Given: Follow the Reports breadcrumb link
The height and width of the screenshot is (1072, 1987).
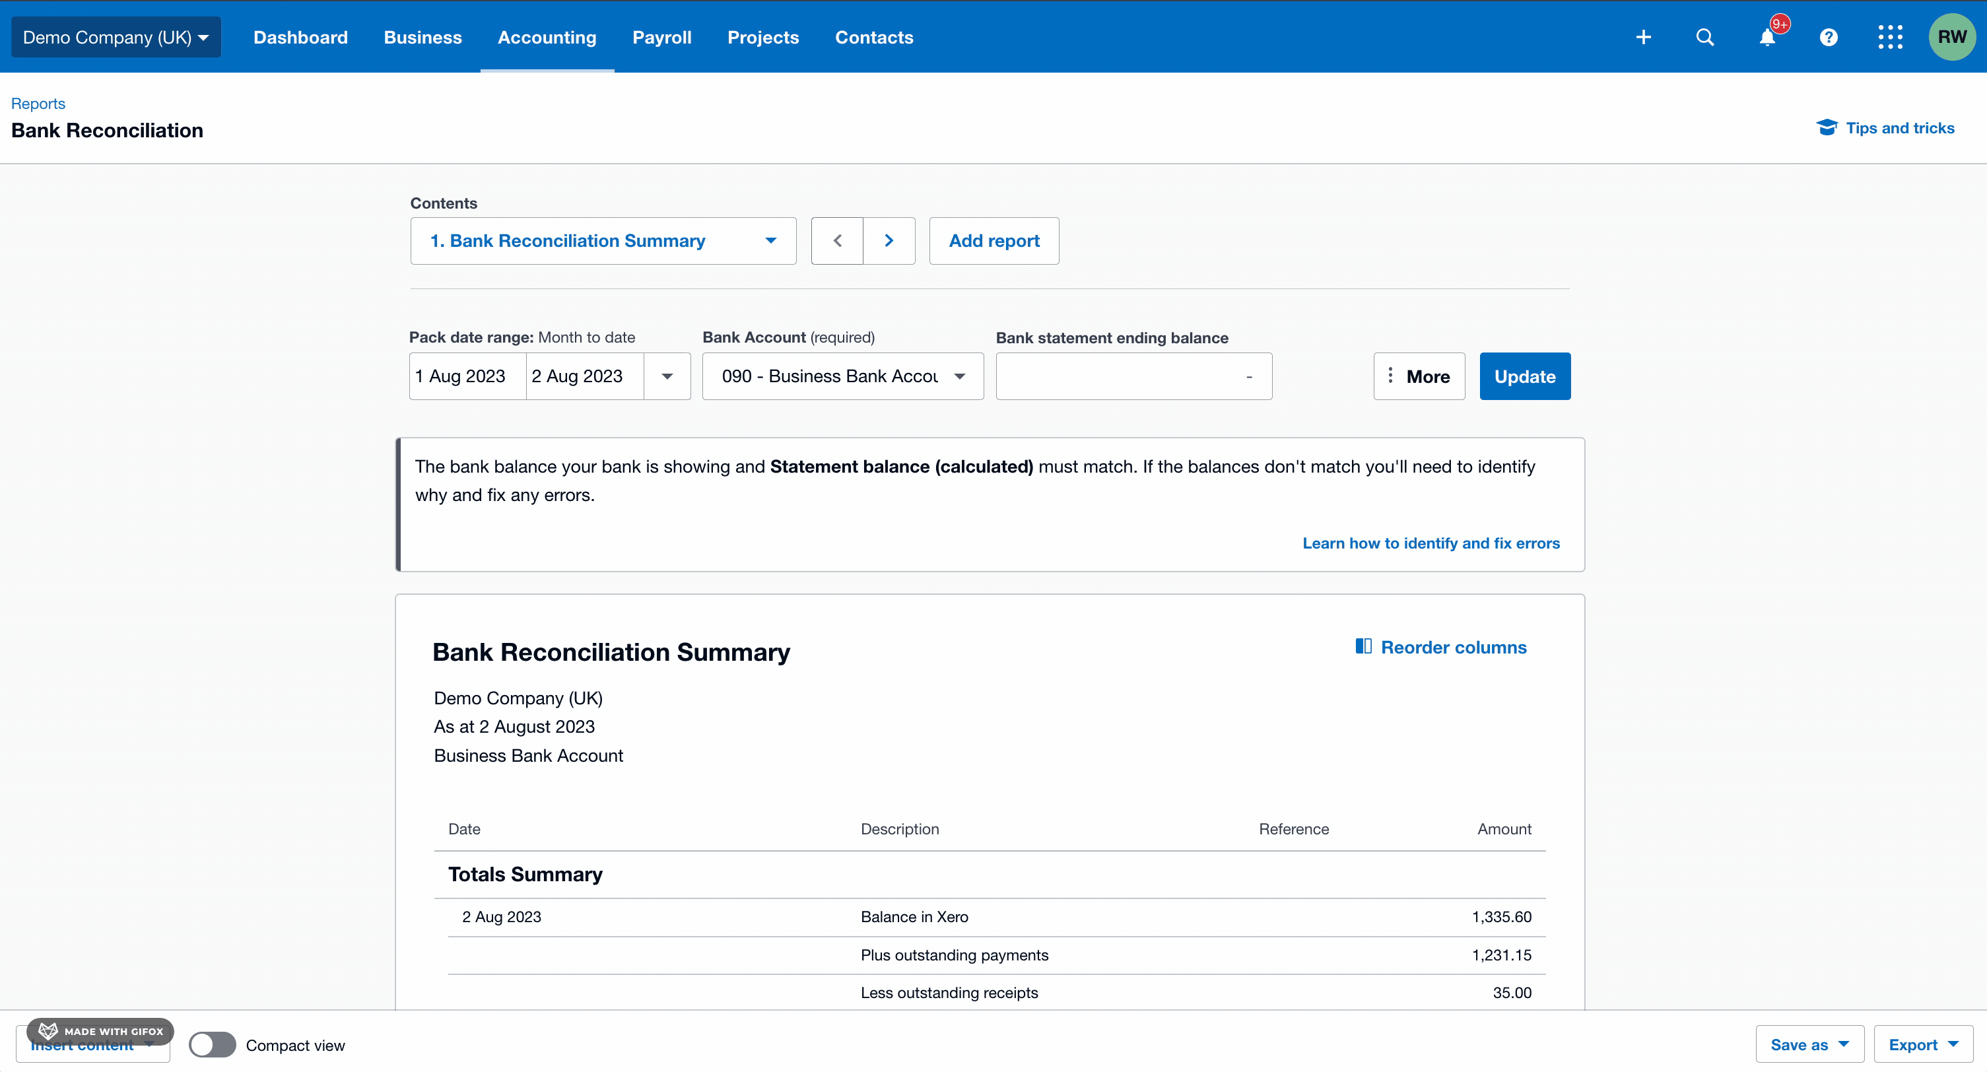Looking at the screenshot, I should [x=38, y=104].
